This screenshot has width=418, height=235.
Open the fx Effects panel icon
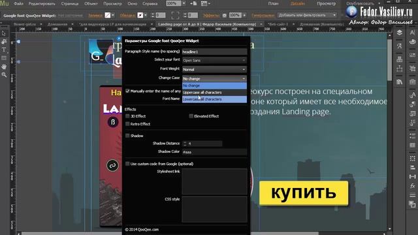pos(412,185)
